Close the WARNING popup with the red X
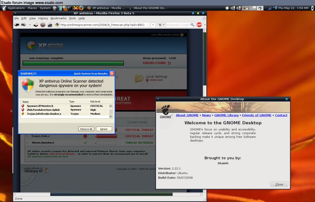This screenshot has width=315, height=202. (112, 73)
